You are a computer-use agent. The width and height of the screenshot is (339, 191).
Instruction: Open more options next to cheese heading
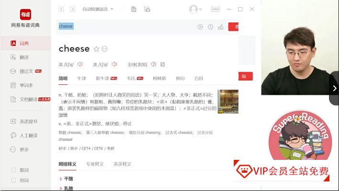tap(104, 49)
